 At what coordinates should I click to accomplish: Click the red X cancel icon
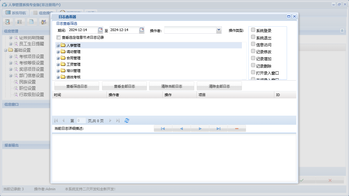[x=330, y=180]
